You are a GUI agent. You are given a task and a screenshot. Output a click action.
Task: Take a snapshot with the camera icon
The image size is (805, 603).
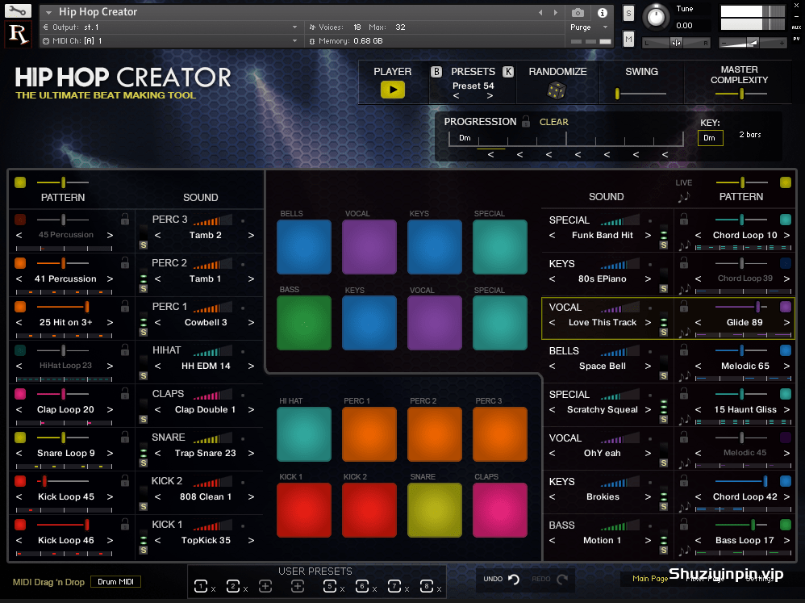click(x=578, y=12)
